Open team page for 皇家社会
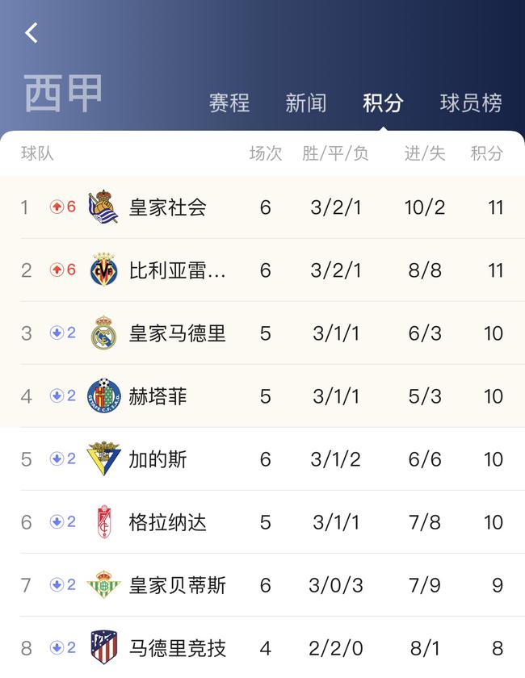The width and height of the screenshot is (525, 678). (167, 207)
